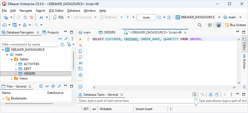Collapse the main database node
Viewport: 248px width, 113px height.
[7, 55]
